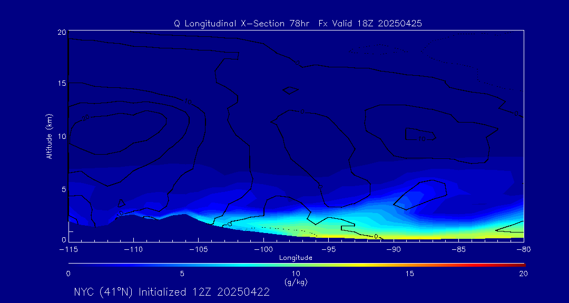Click footer text "NYC (41°N) Initialized 12Z 20250422"
Viewport: 569px width, 303px height.
point(172,292)
